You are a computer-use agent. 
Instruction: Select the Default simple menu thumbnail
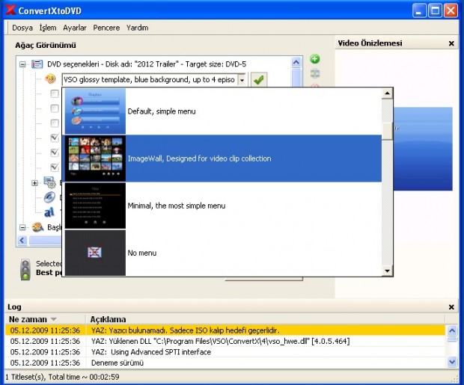tap(94, 111)
